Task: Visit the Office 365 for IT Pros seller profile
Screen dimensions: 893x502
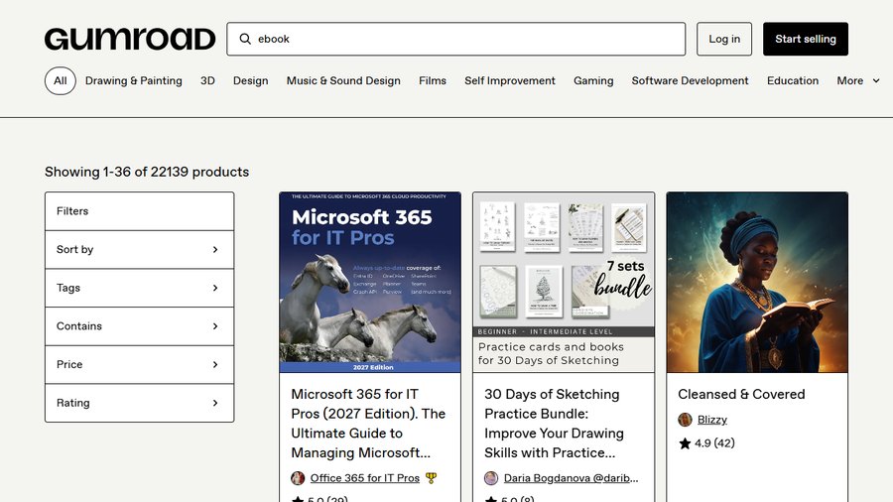Action: click(365, 478)
